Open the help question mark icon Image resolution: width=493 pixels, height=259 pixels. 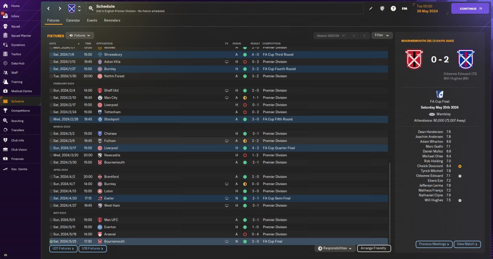tap(393, 8)
